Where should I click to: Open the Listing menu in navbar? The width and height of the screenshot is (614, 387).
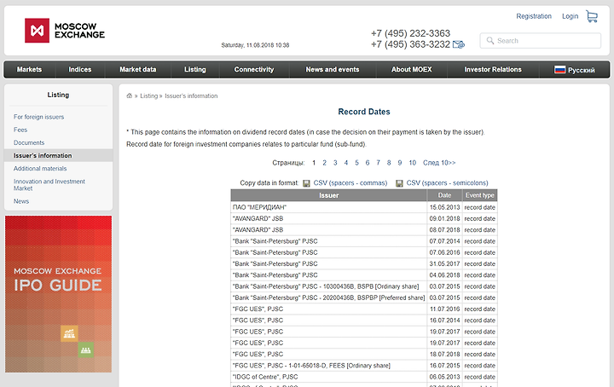(195, 70)
